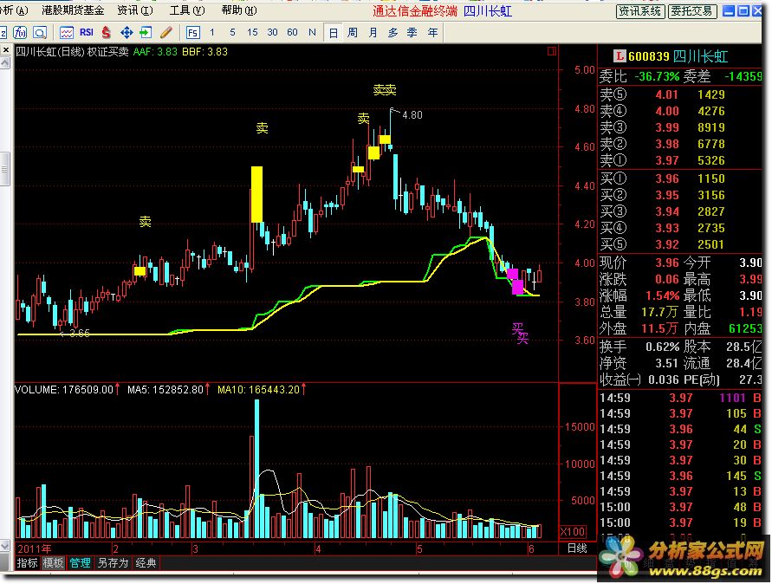Click the 4.80 high price marker
The height and width of the screenshot is (584, 772).
coord(412,115)
